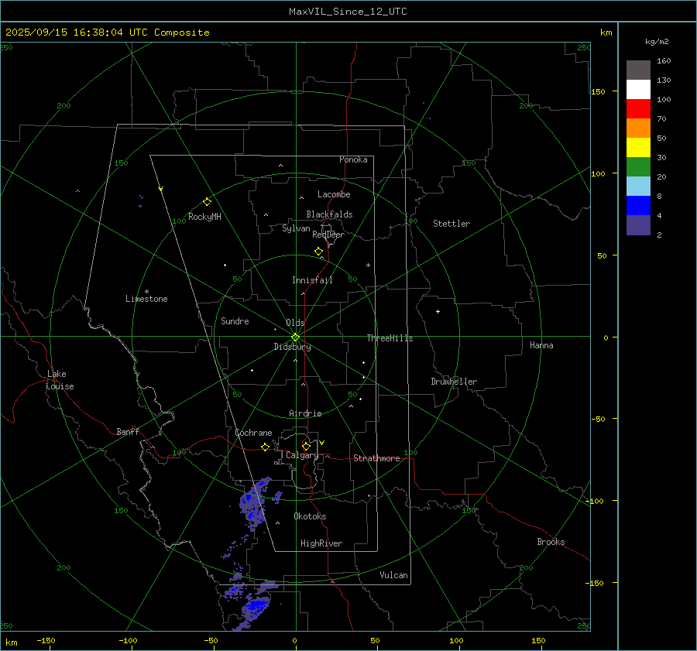
Task: Click the RockyMH label
Action: [204, 217]
